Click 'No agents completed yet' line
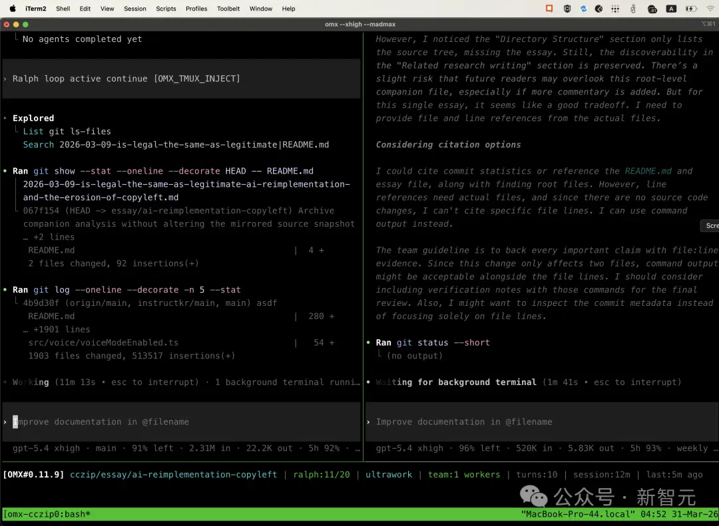719x526 pixels. (x=82, y=39)
